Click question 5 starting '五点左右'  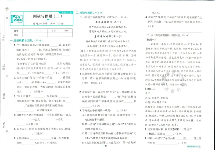tap(42, 131)
